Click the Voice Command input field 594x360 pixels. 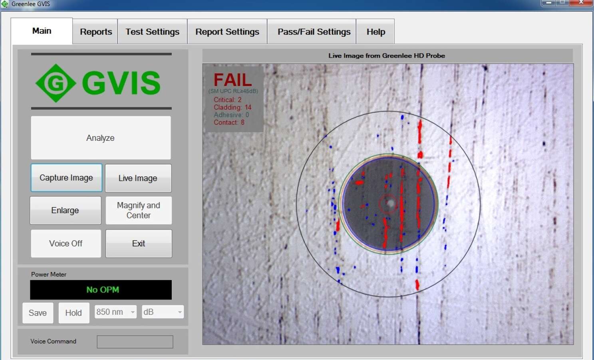[x=135, y=342]
